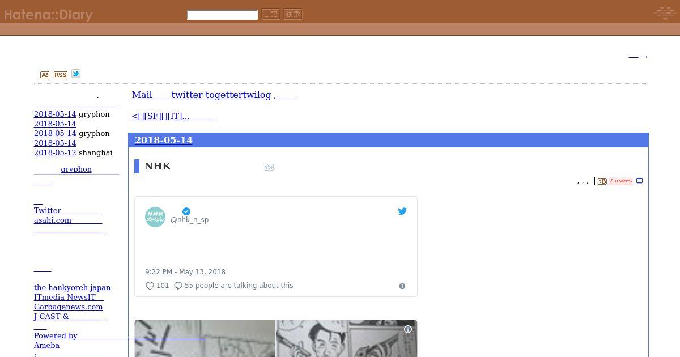Open the 2 users bookmark link

(x=620, y=181)
